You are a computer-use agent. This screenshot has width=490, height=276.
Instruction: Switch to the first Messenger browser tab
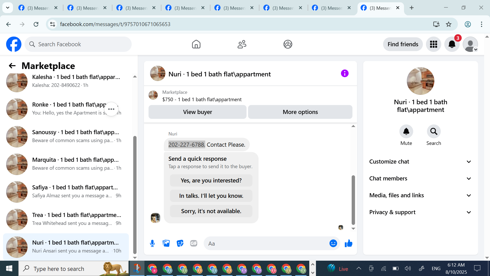38,8
